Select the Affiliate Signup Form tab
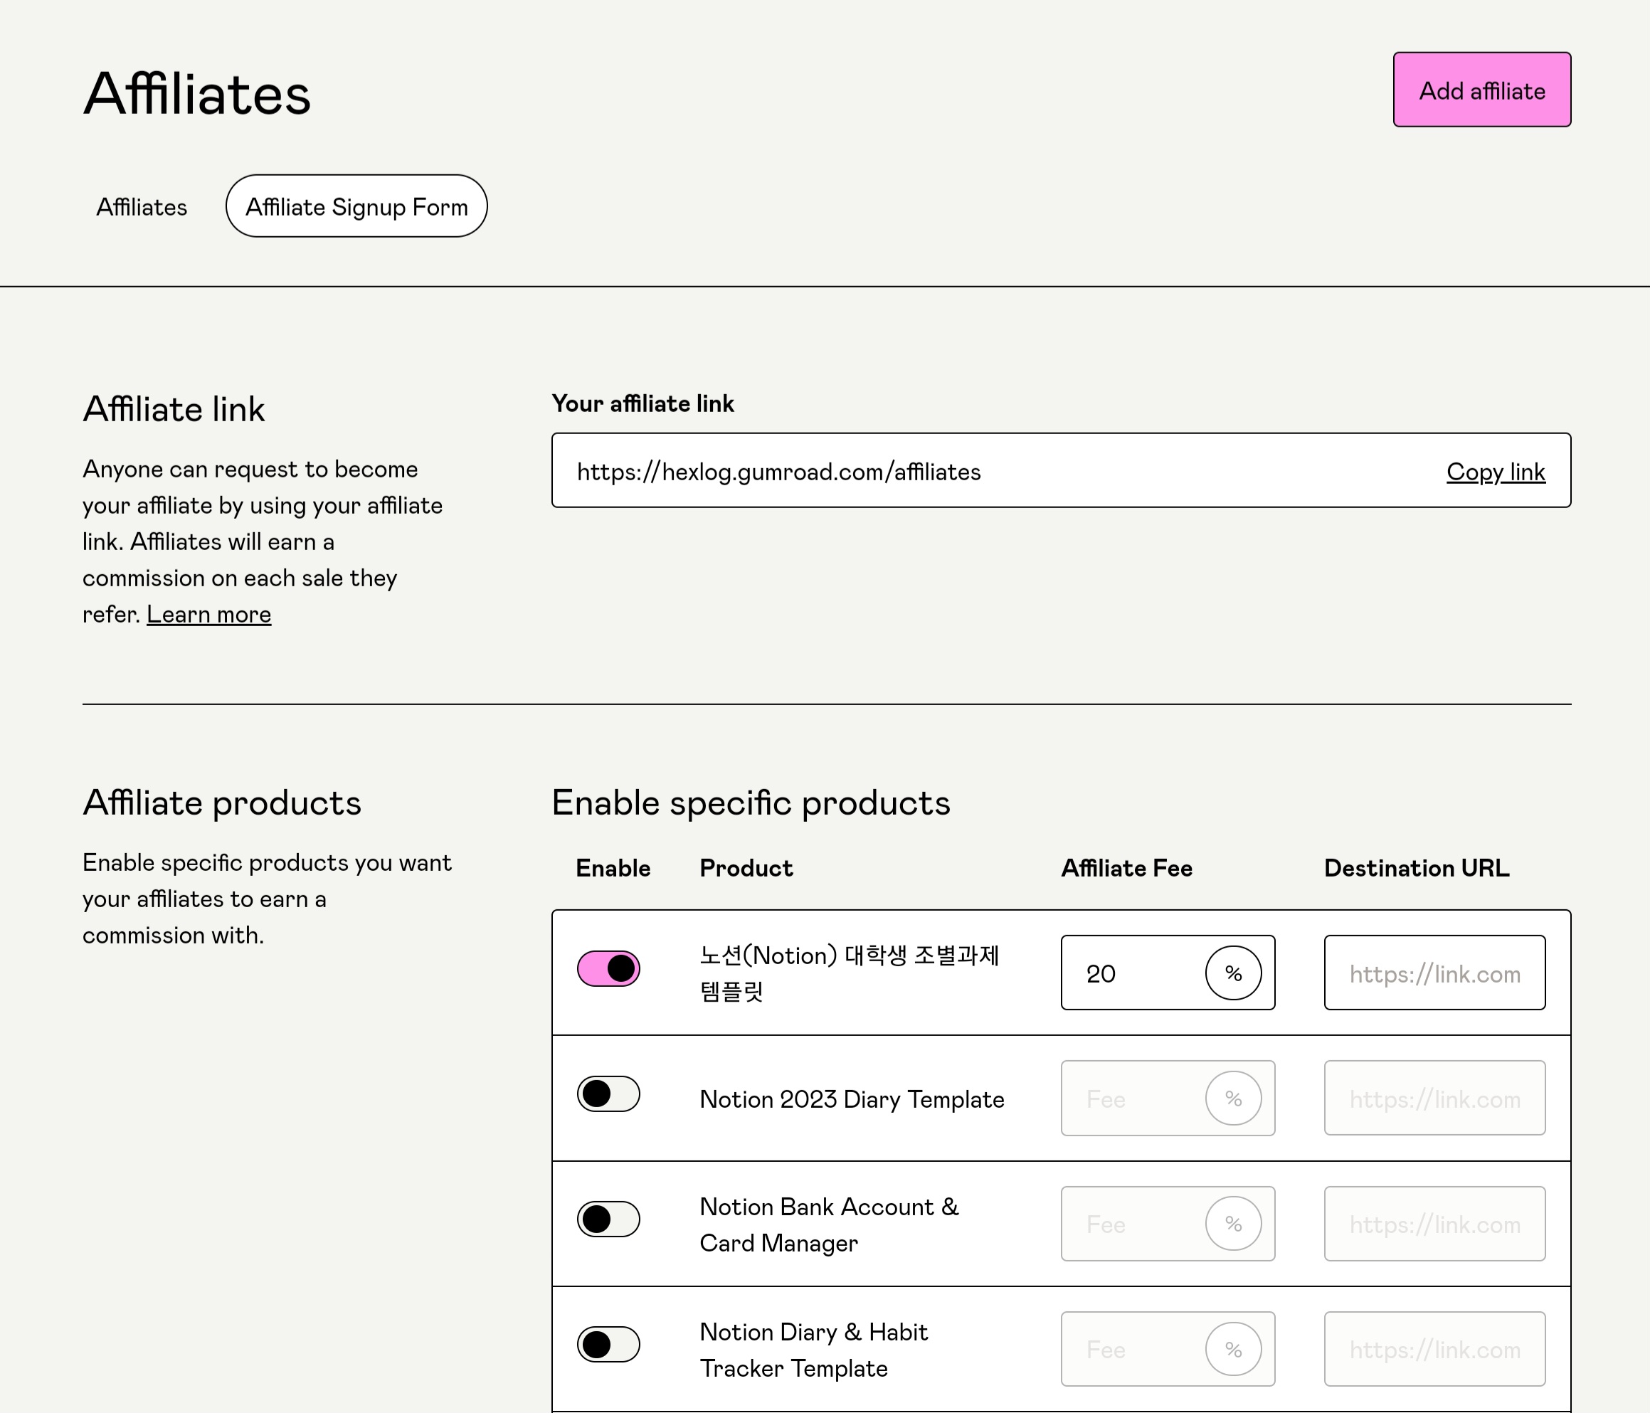The height and width of the screenshot is (1413, 1650). (356, 206)
